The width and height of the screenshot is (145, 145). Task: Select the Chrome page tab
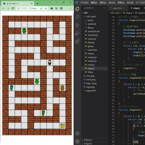point(18,4)
